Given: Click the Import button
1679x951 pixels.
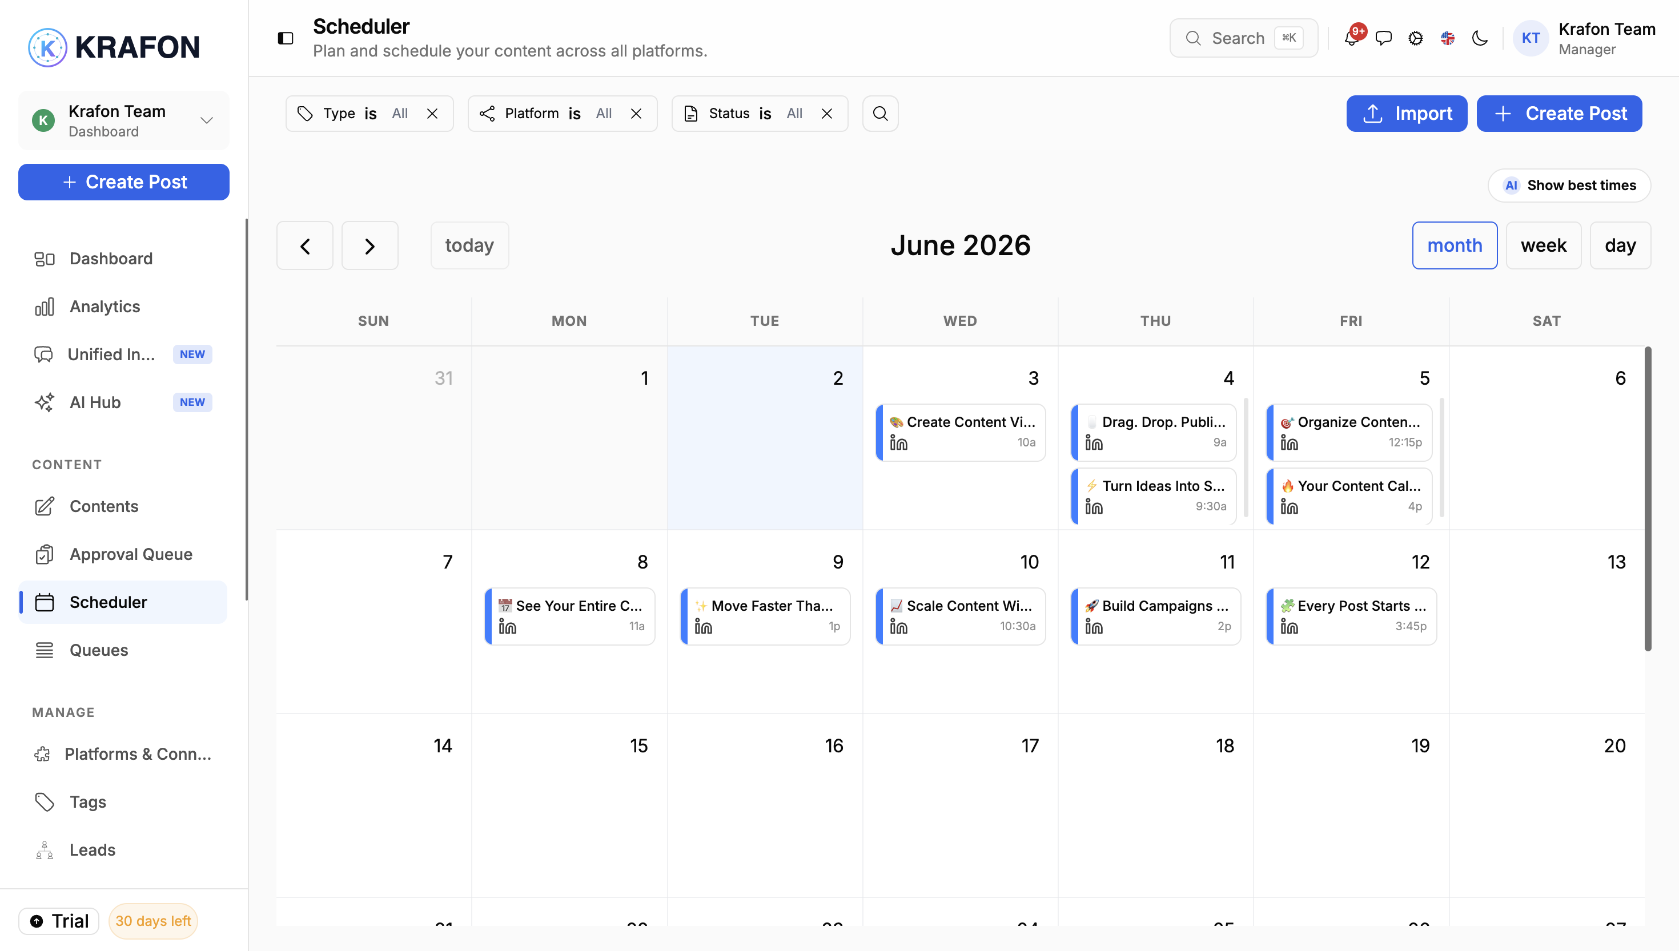Looking at the screenshot, I should pyautogui.click(x=1407, y=114).
